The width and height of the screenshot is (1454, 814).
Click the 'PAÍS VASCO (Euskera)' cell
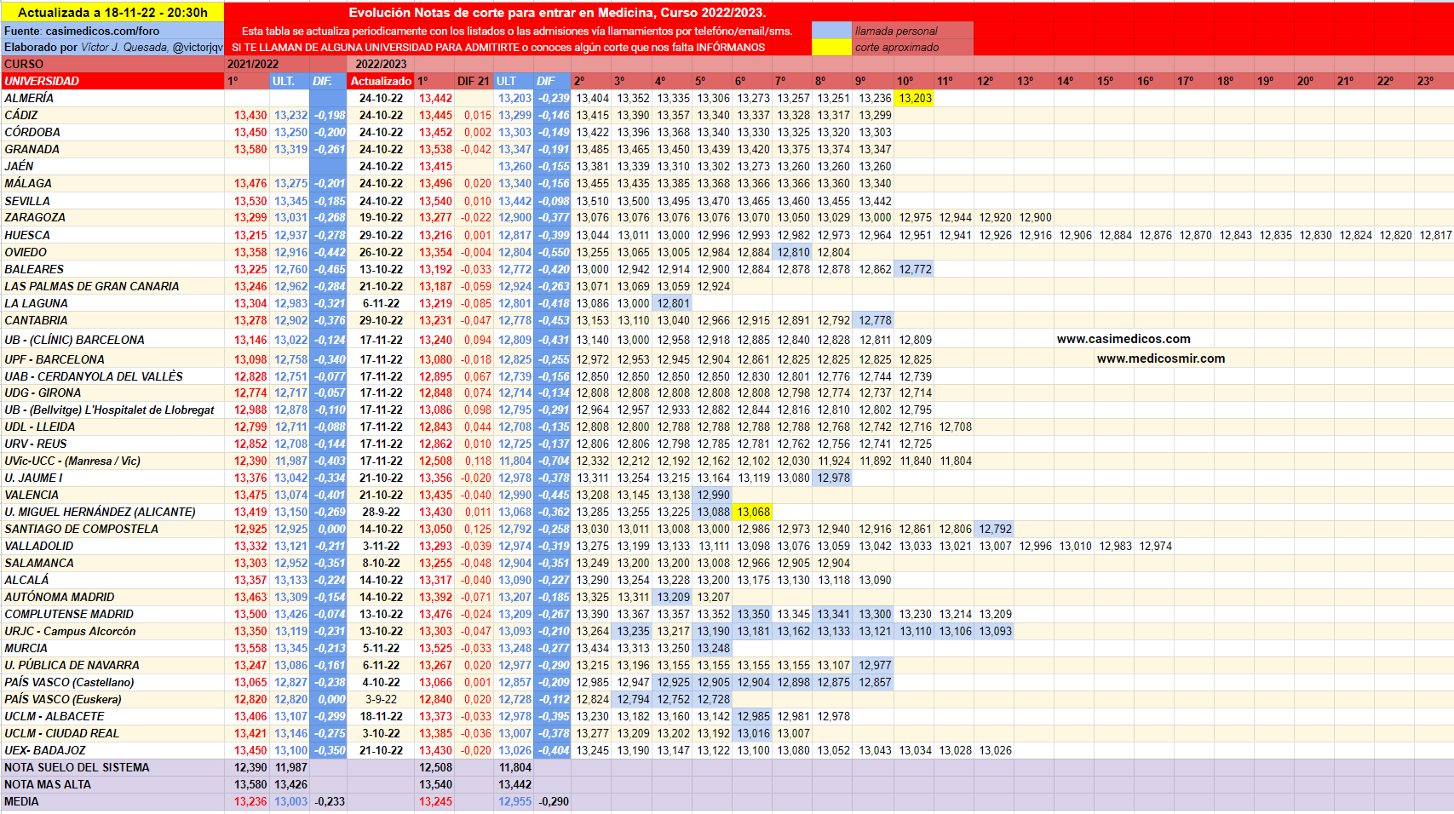(x=112, y=699)
